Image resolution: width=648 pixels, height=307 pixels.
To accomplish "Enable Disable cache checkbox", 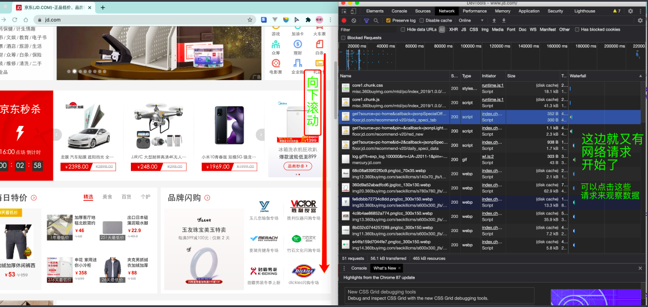I will tap(422, 20).
